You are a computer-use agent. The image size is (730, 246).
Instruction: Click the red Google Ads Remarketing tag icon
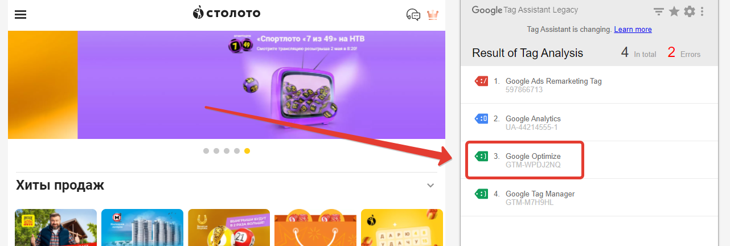(481, 81)
